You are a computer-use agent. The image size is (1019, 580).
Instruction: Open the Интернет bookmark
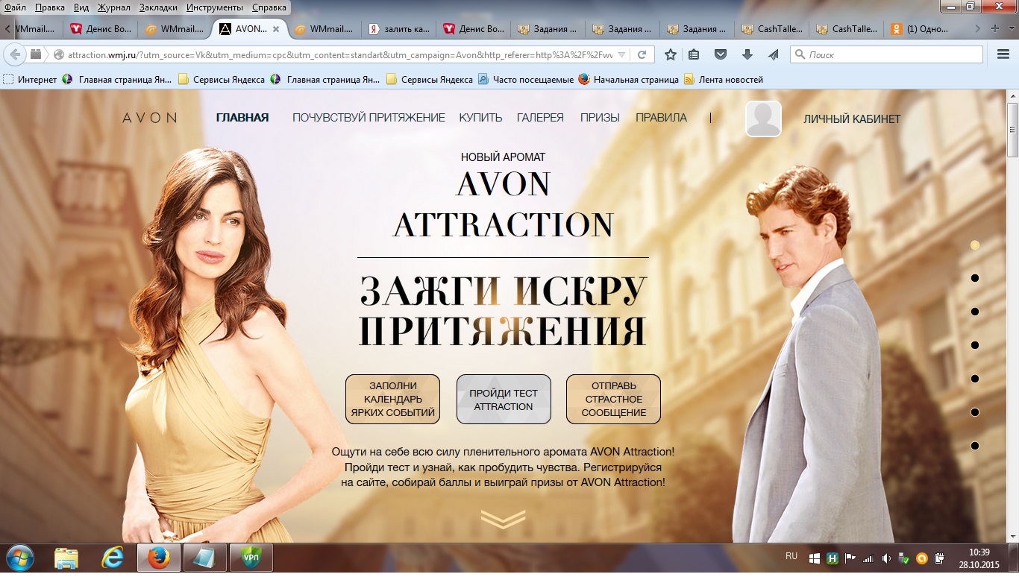(31, 79)
